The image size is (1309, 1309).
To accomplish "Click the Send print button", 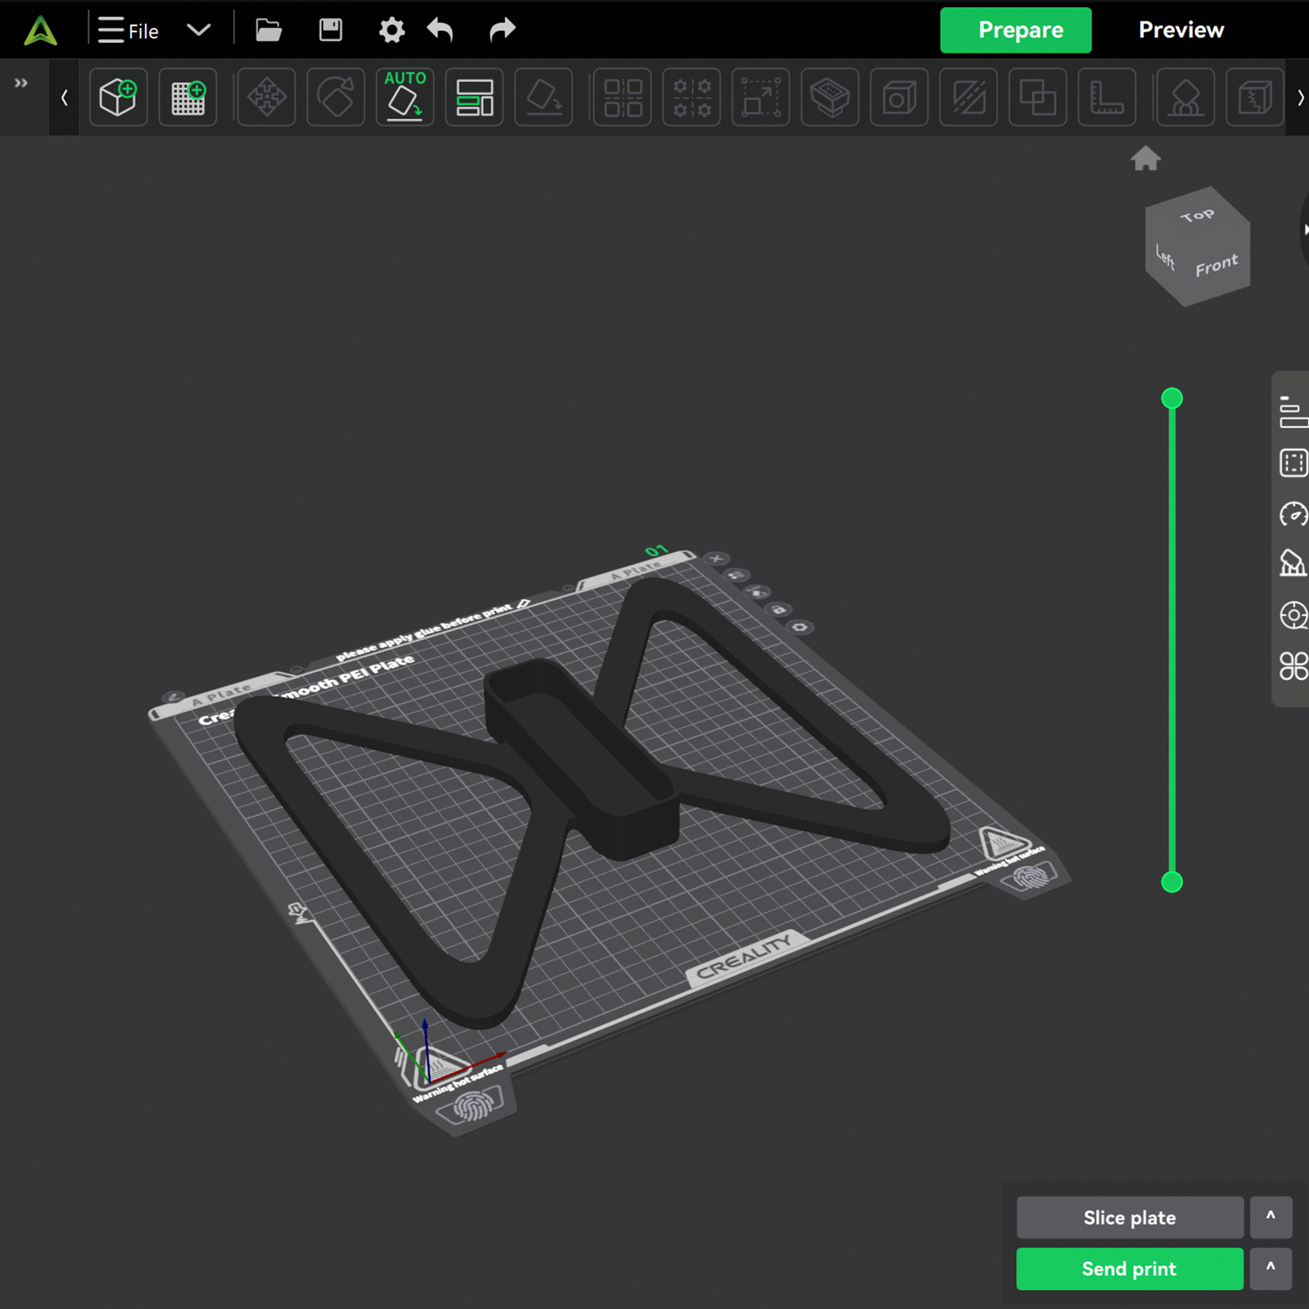I will click(1128, 1269).
